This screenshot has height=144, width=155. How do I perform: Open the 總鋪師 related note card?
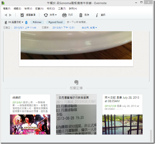coord(30,114)
